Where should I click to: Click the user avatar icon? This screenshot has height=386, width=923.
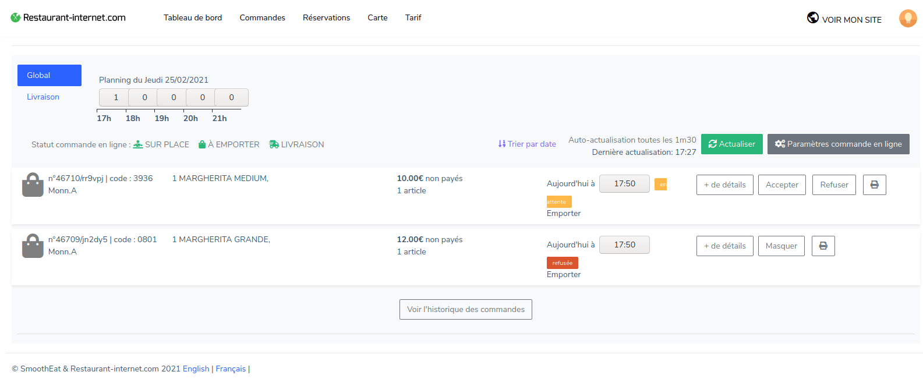pos(907,19)
